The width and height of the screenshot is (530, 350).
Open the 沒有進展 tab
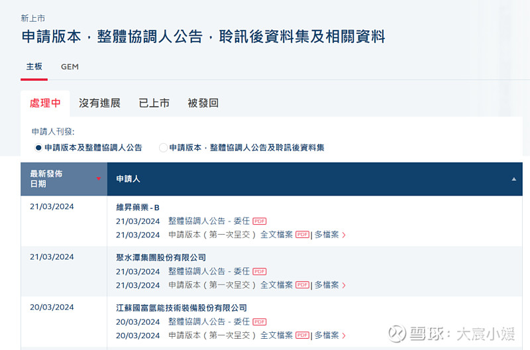coord(100,103)
